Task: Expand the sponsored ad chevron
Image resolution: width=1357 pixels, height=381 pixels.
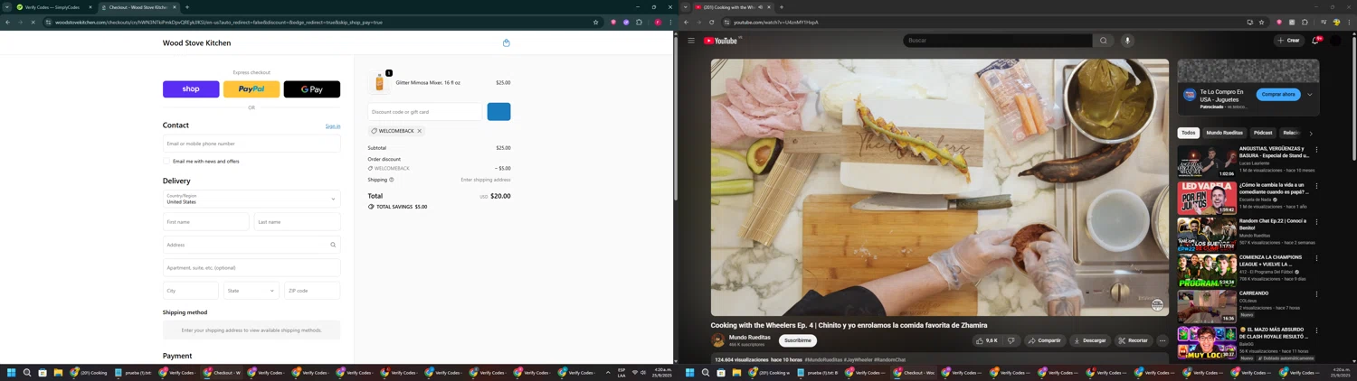Action: [x=1309, y=95]
